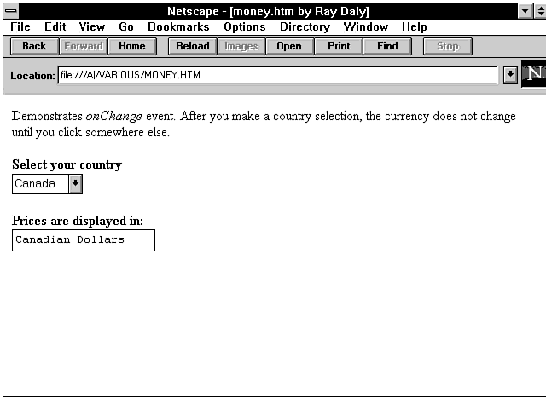Screen dimensions: 546x409
Task: Print the page using toolbar
Action: 338,46
